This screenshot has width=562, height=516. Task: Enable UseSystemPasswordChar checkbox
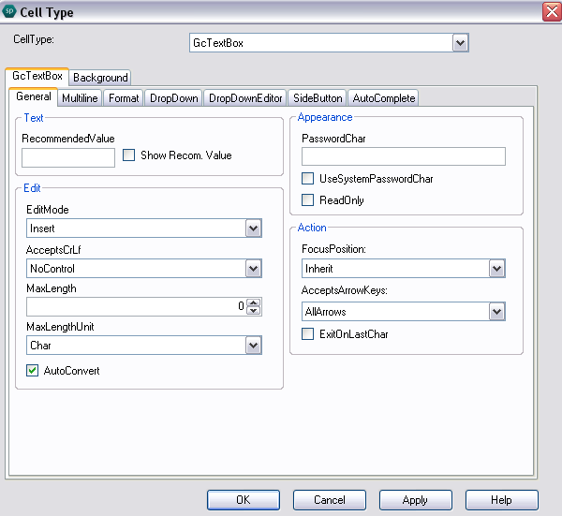[x=307, y=179]
